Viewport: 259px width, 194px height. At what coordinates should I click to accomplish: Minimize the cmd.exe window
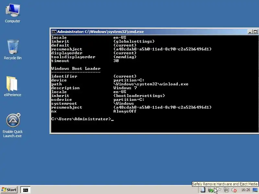pyautogui.click(x=250, y=32)
